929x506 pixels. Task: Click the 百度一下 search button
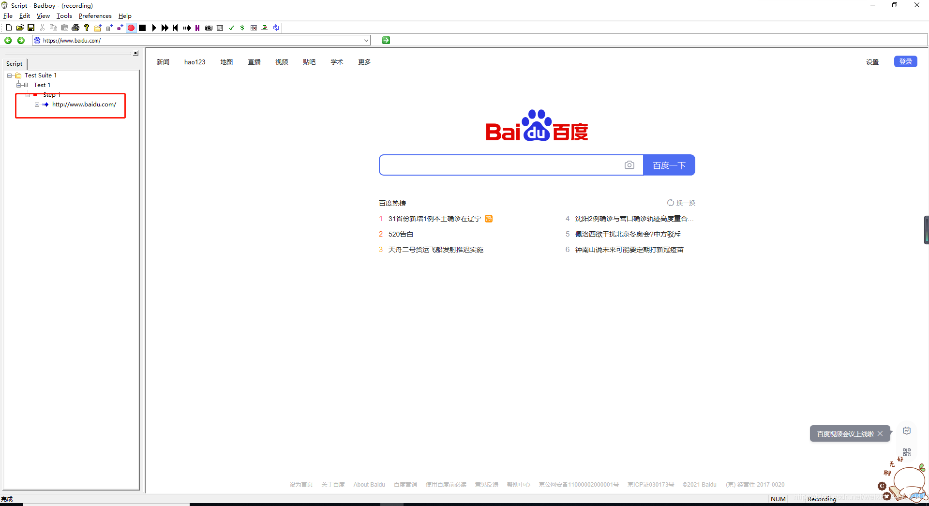click(x=669, y=165)
